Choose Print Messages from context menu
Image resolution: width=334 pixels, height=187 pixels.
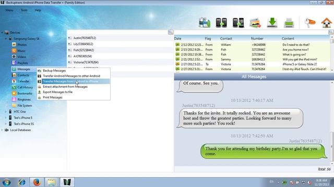(74, 98)
